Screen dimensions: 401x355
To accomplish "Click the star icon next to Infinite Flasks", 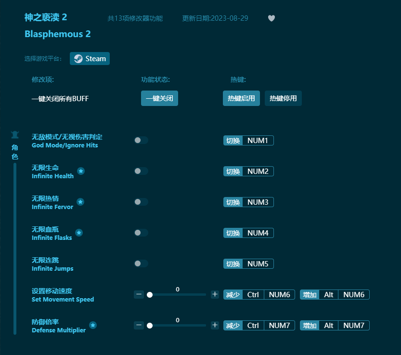I will (x=78, y=232).
